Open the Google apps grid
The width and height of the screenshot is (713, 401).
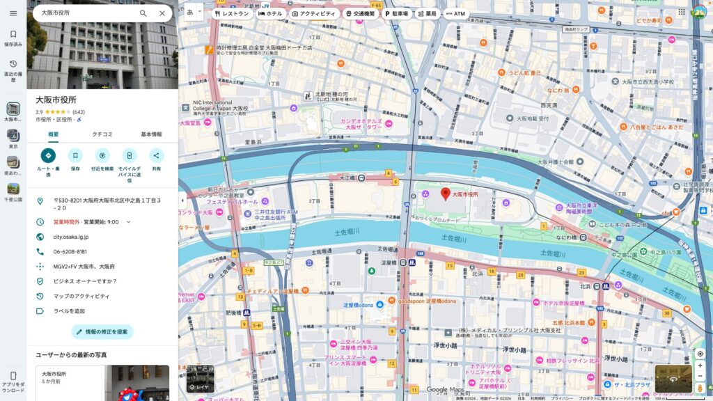pyautogui.click(x=681, y=12)
